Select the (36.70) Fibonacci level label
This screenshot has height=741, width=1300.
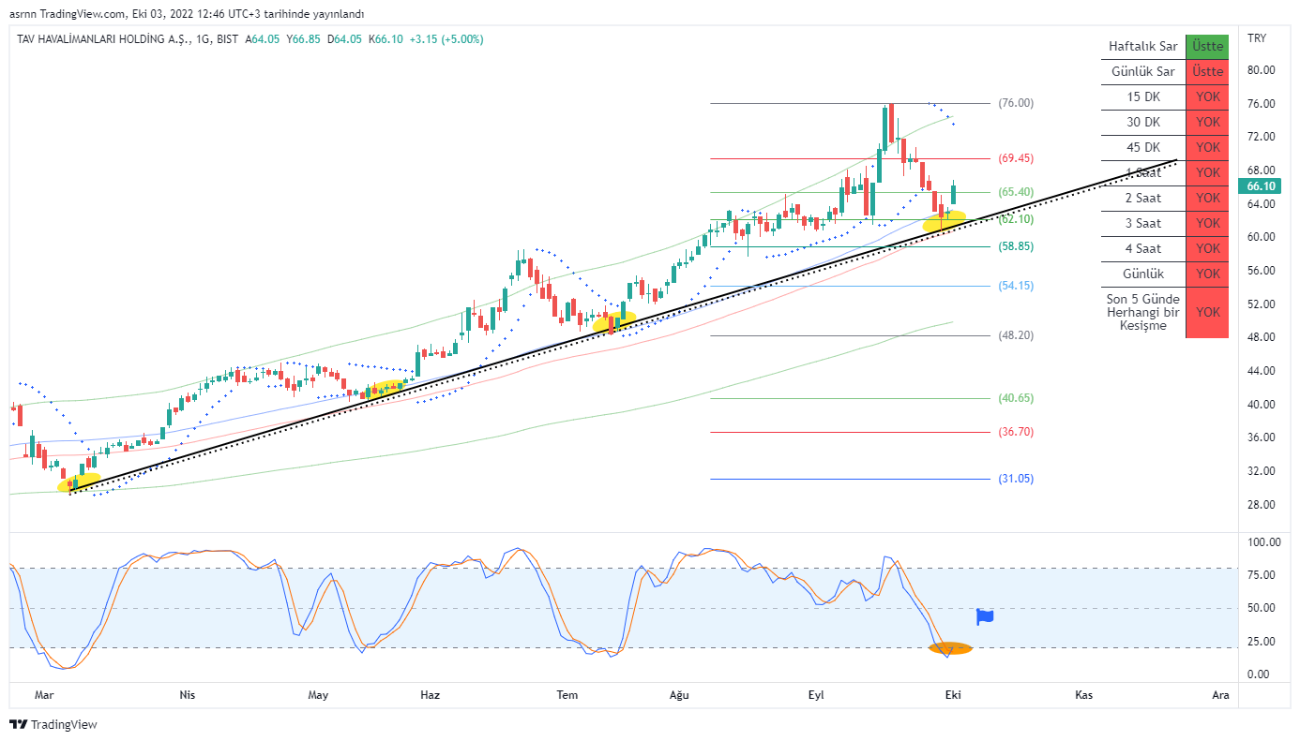click(x=1016, y=432)
